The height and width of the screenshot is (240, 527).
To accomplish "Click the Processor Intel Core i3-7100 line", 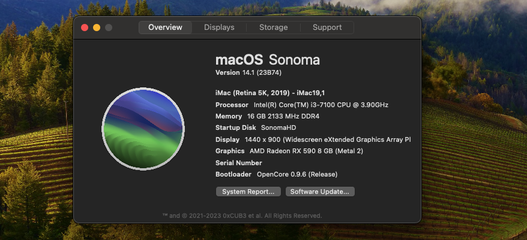I will point(301,105).
